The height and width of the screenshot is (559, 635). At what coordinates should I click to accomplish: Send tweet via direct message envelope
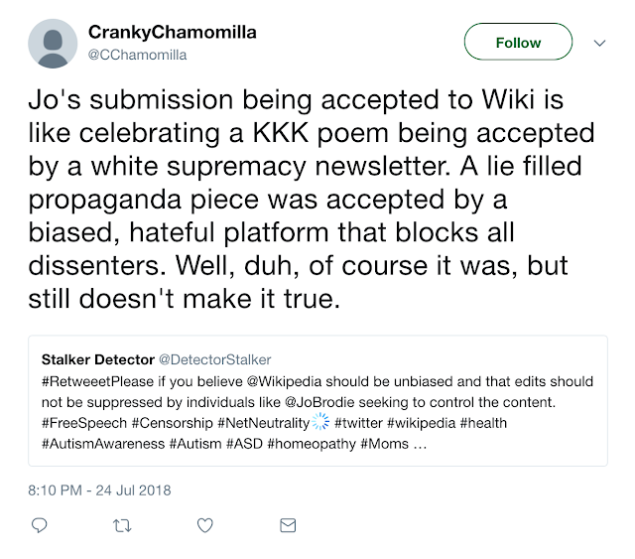(x=287, y=523)
